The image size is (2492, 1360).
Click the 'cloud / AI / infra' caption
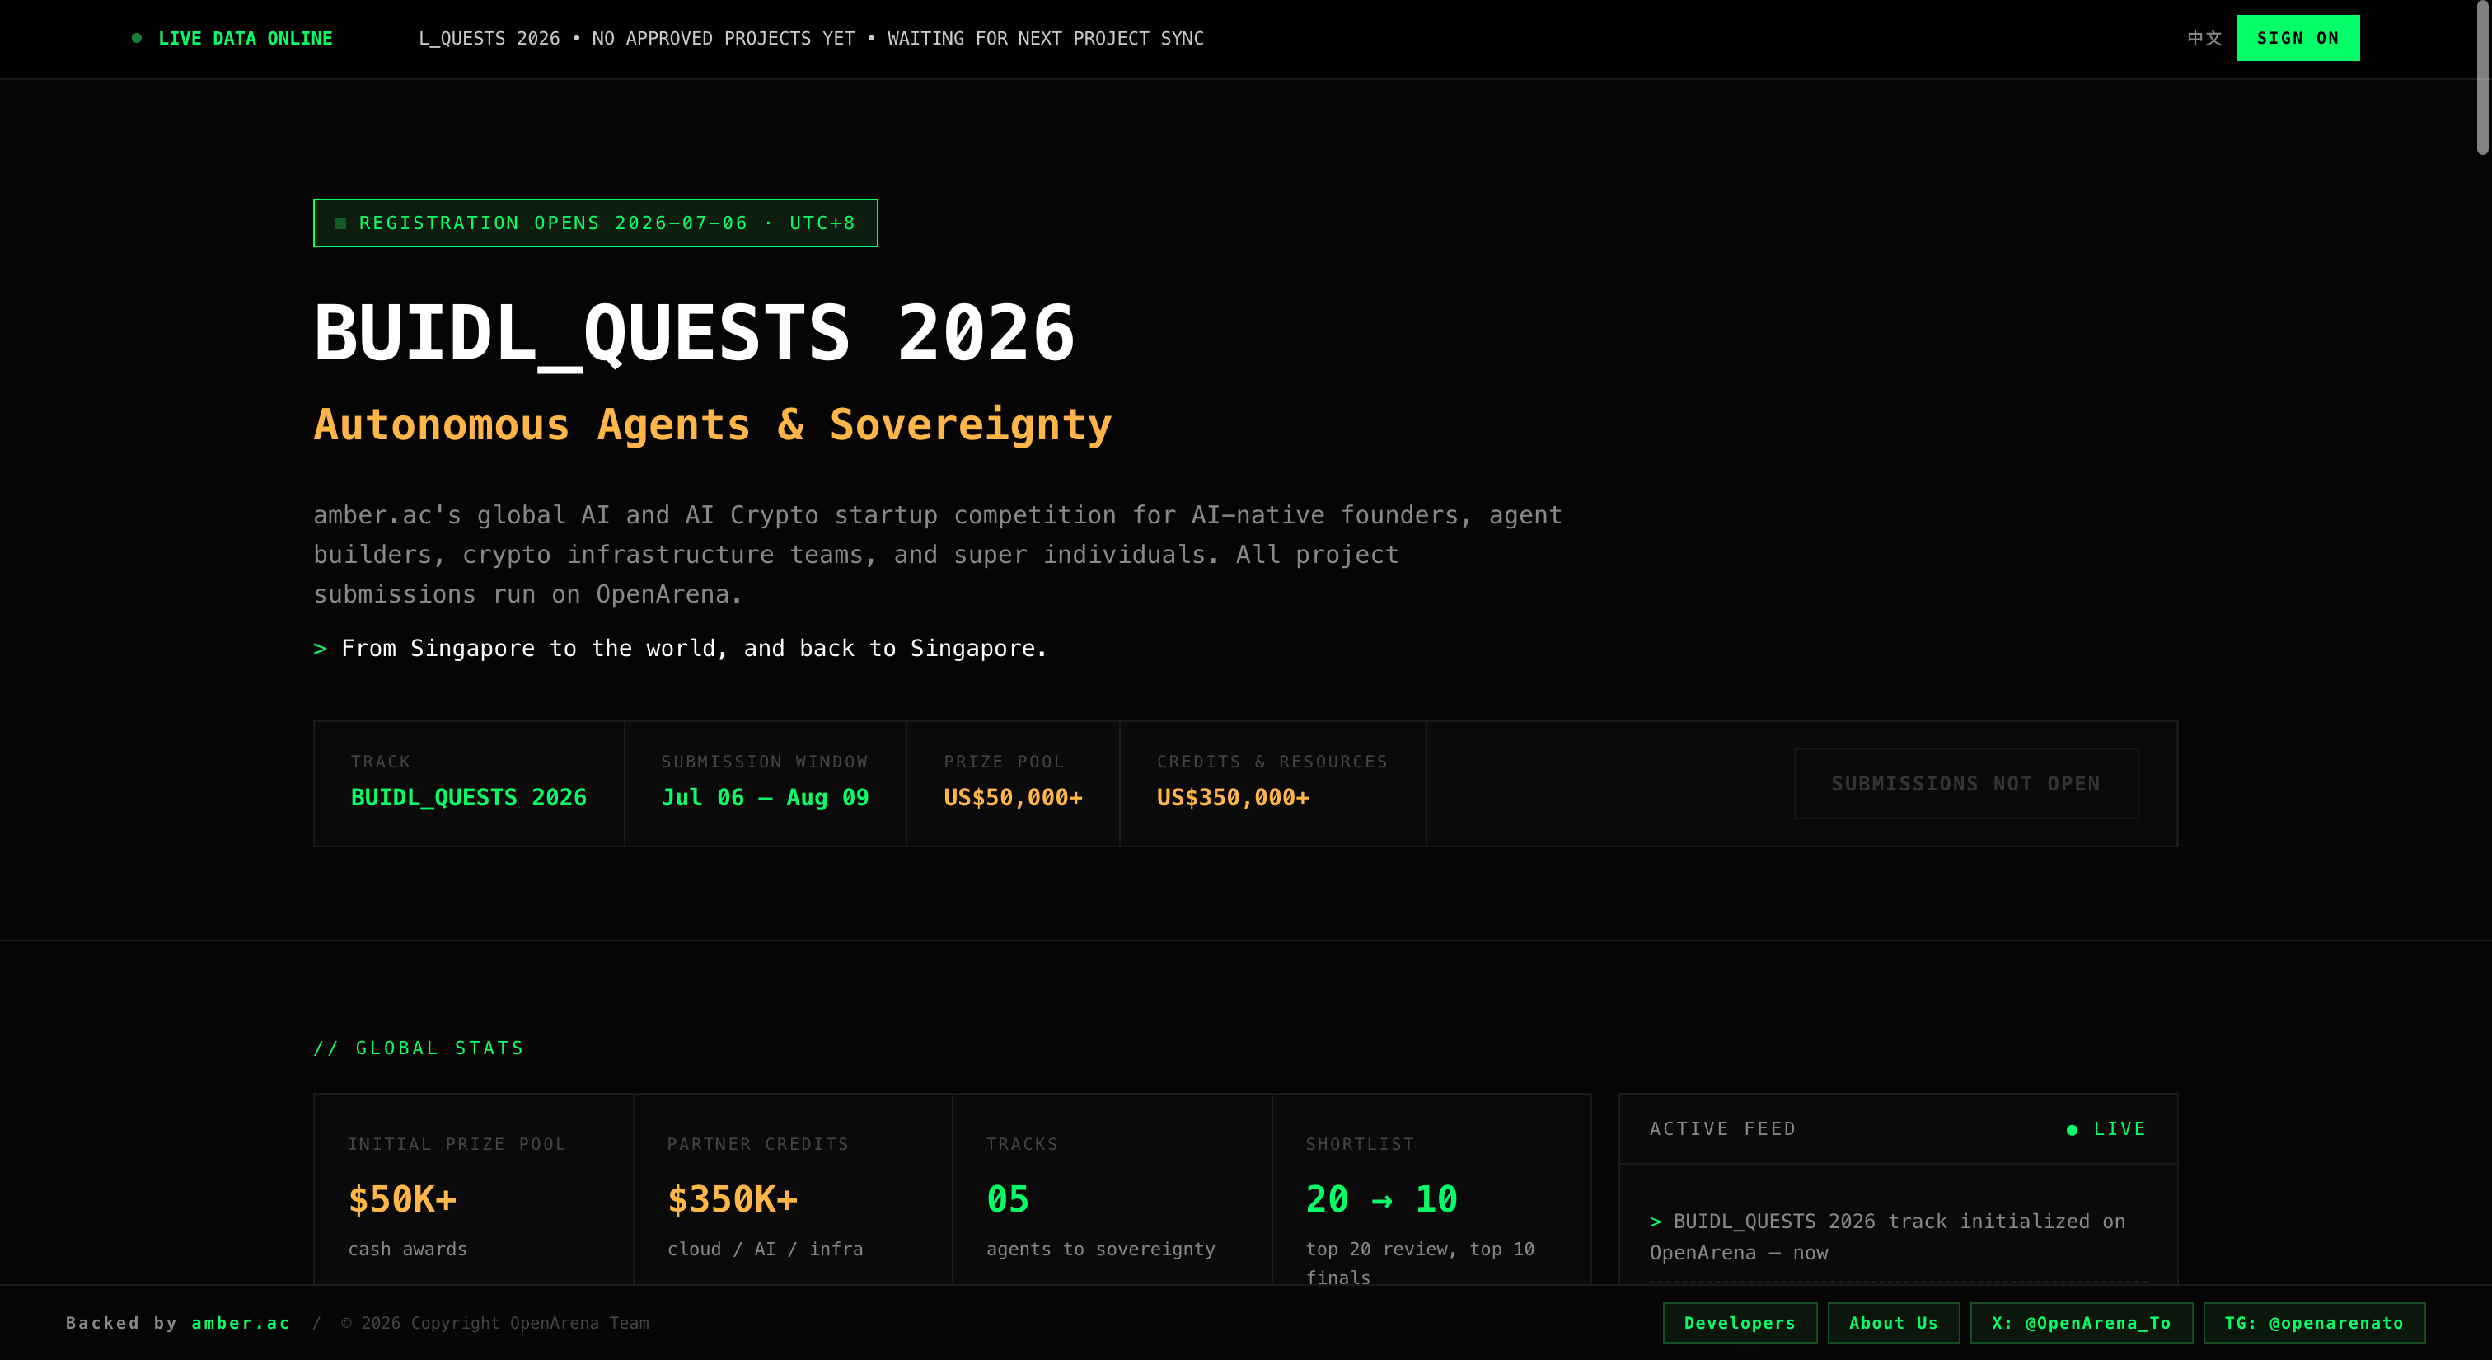click(764, 1249)
